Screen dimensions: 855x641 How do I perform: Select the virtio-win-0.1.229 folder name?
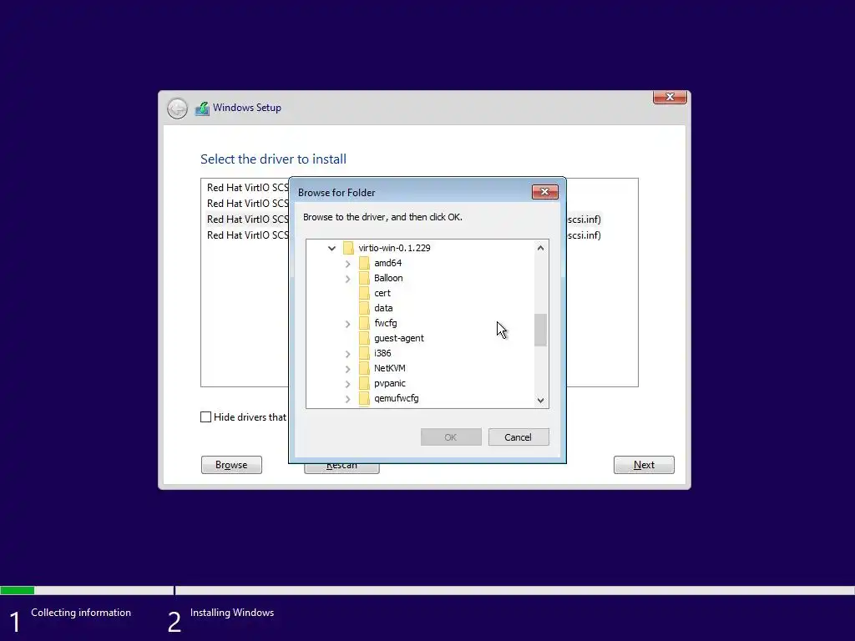[394, 248]
